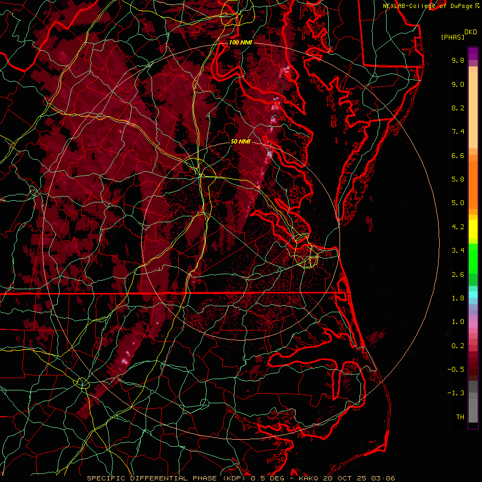The width and height of the screenshot is (482, 482).
Task: Select the 4.2 scale value
Action: point(458,227)
